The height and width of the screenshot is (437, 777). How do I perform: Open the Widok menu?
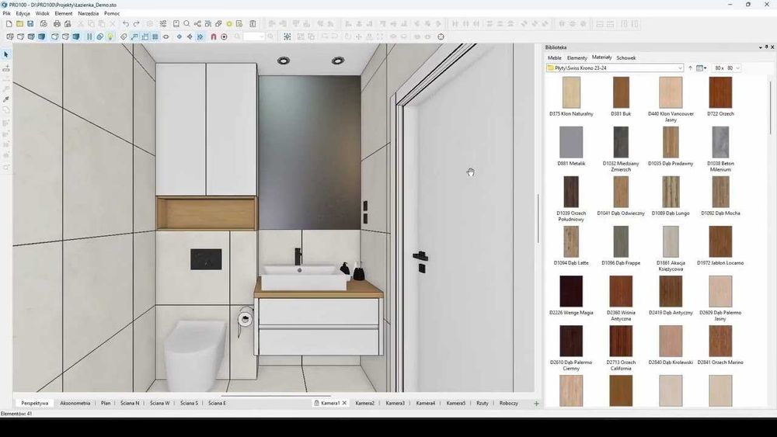click(x=42, y=13)
